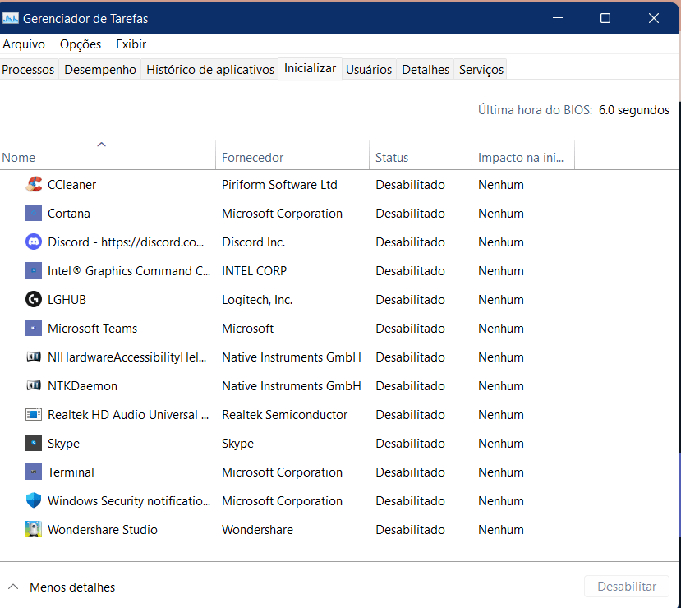Select the LGHUB row name
This screenshot has height=608, width=681.
(x=67, y=300)
